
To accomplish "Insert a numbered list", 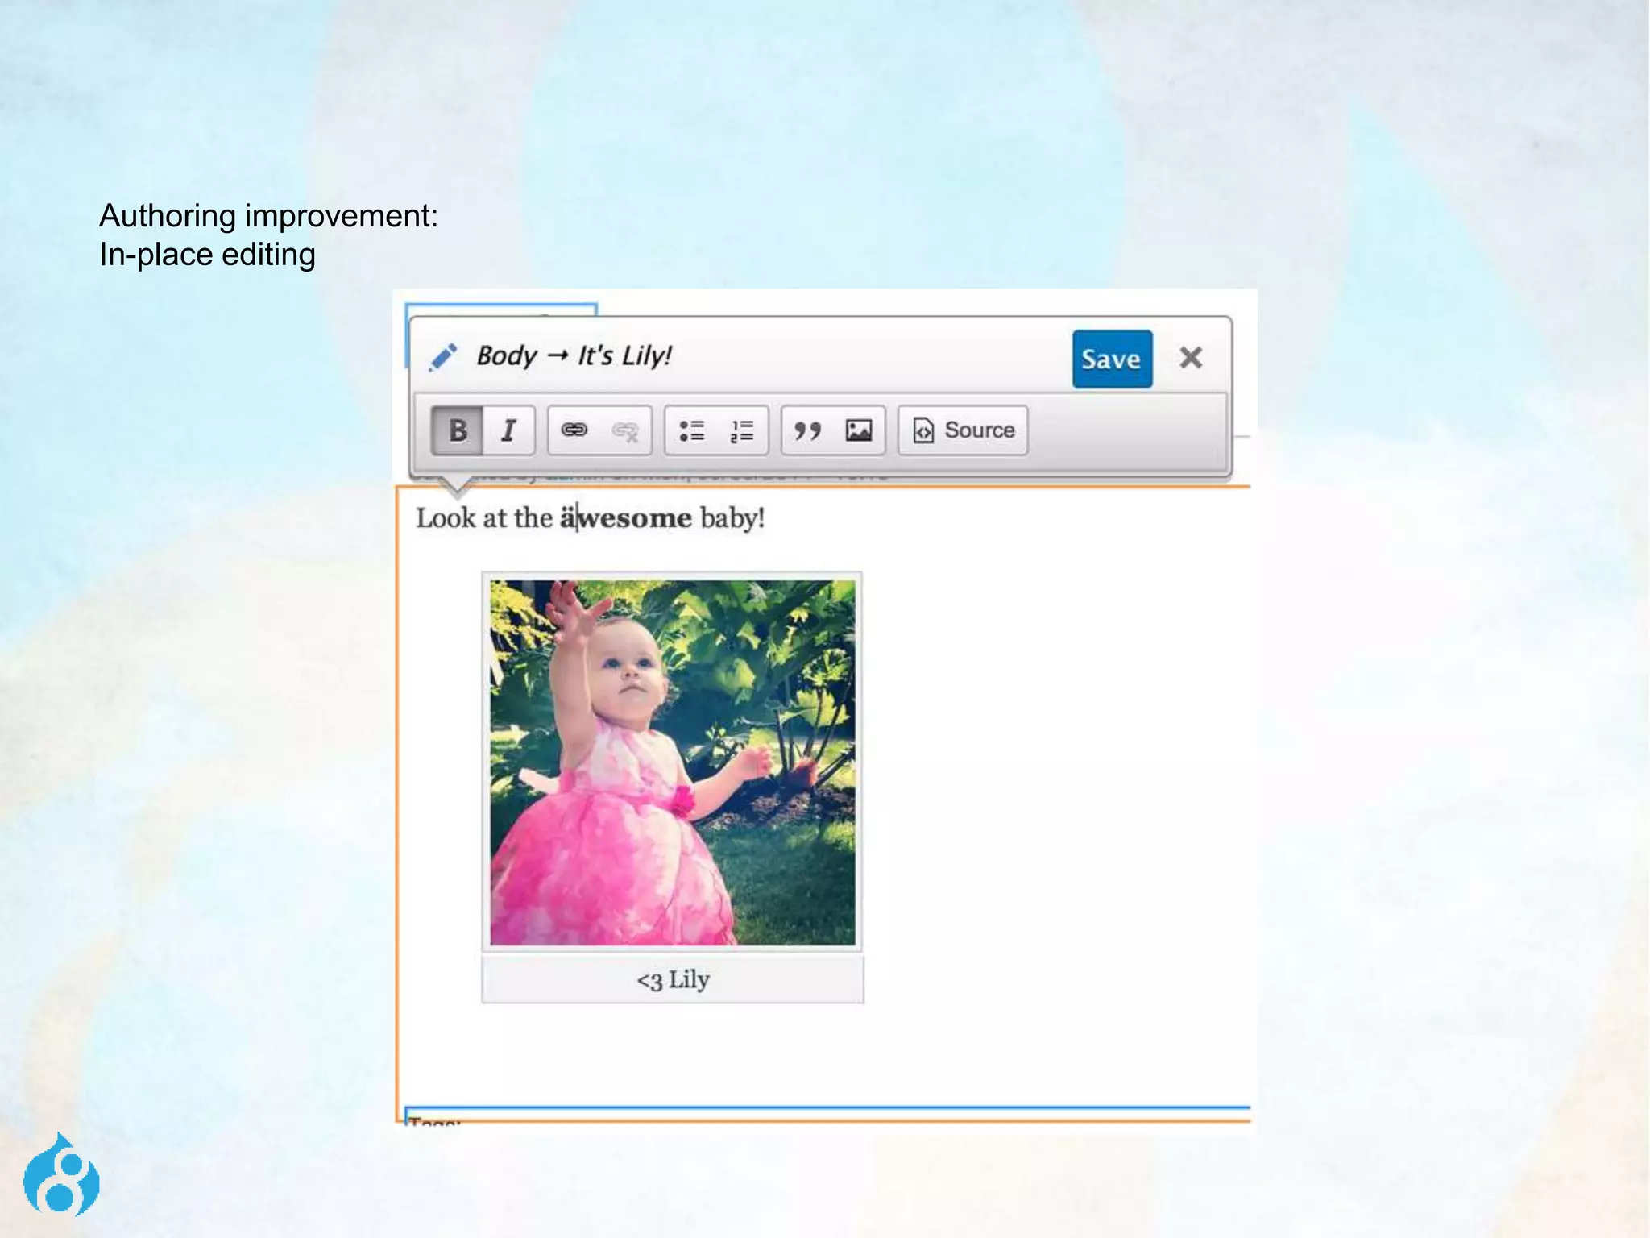I will click(x=742, y=430).
